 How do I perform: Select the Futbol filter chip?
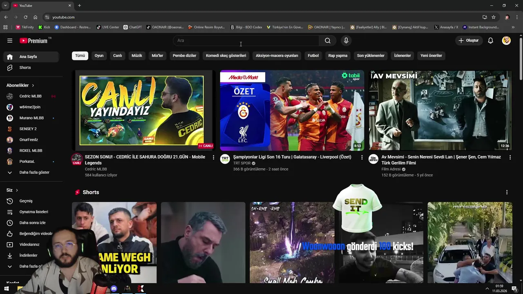pos(313,56)
